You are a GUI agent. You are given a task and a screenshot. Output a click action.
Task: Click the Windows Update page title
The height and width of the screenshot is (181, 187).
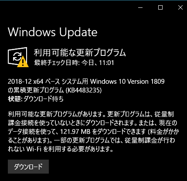[52, 32]
